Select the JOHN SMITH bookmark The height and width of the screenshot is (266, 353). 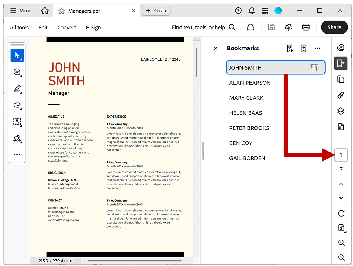pos(276,67)
